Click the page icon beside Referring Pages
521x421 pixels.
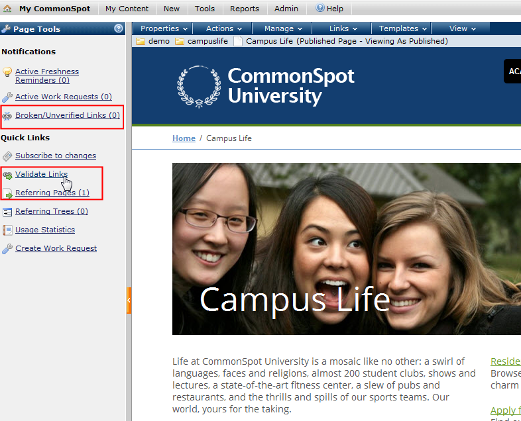[7, 193]
